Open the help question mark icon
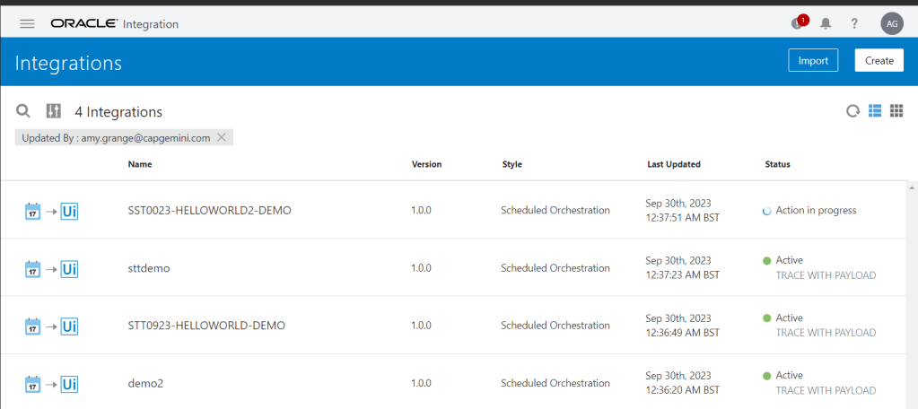918x409 pixels. coord(854,23)
